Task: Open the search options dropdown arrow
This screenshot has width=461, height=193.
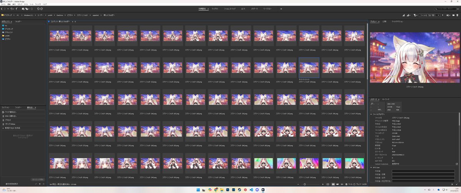Action: [x=458, y=9]
